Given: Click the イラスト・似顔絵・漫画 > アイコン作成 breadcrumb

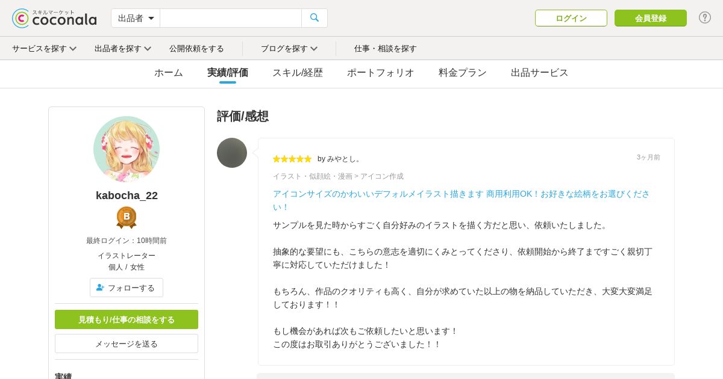Looking at the screenshot, I should 338,176.
